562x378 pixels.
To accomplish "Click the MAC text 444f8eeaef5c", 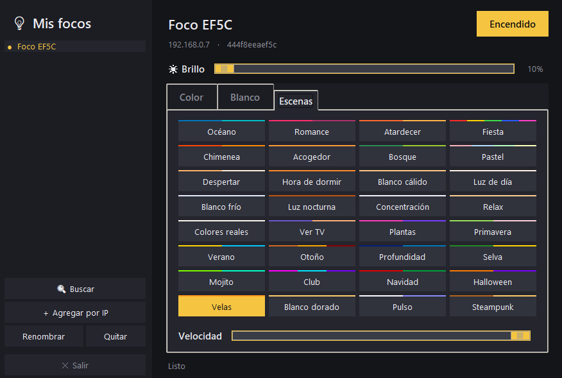I will click(x=251, y=45).
